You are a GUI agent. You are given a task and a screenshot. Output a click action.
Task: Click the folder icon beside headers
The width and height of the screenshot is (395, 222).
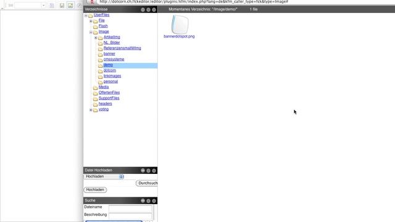(95, 104)
